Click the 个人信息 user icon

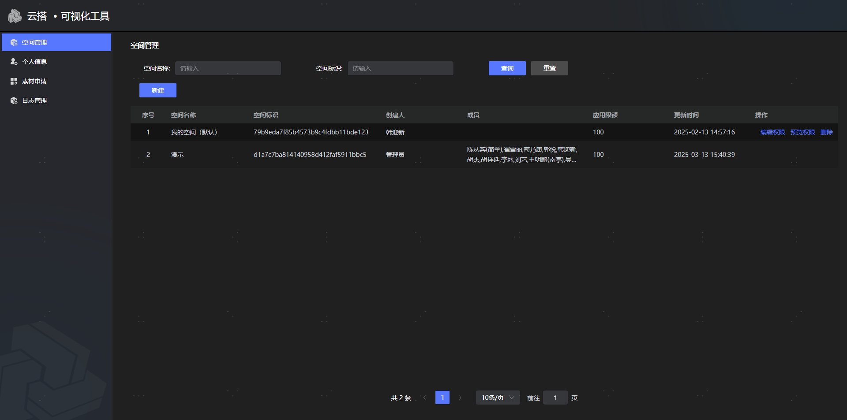(x=14, y=62)
